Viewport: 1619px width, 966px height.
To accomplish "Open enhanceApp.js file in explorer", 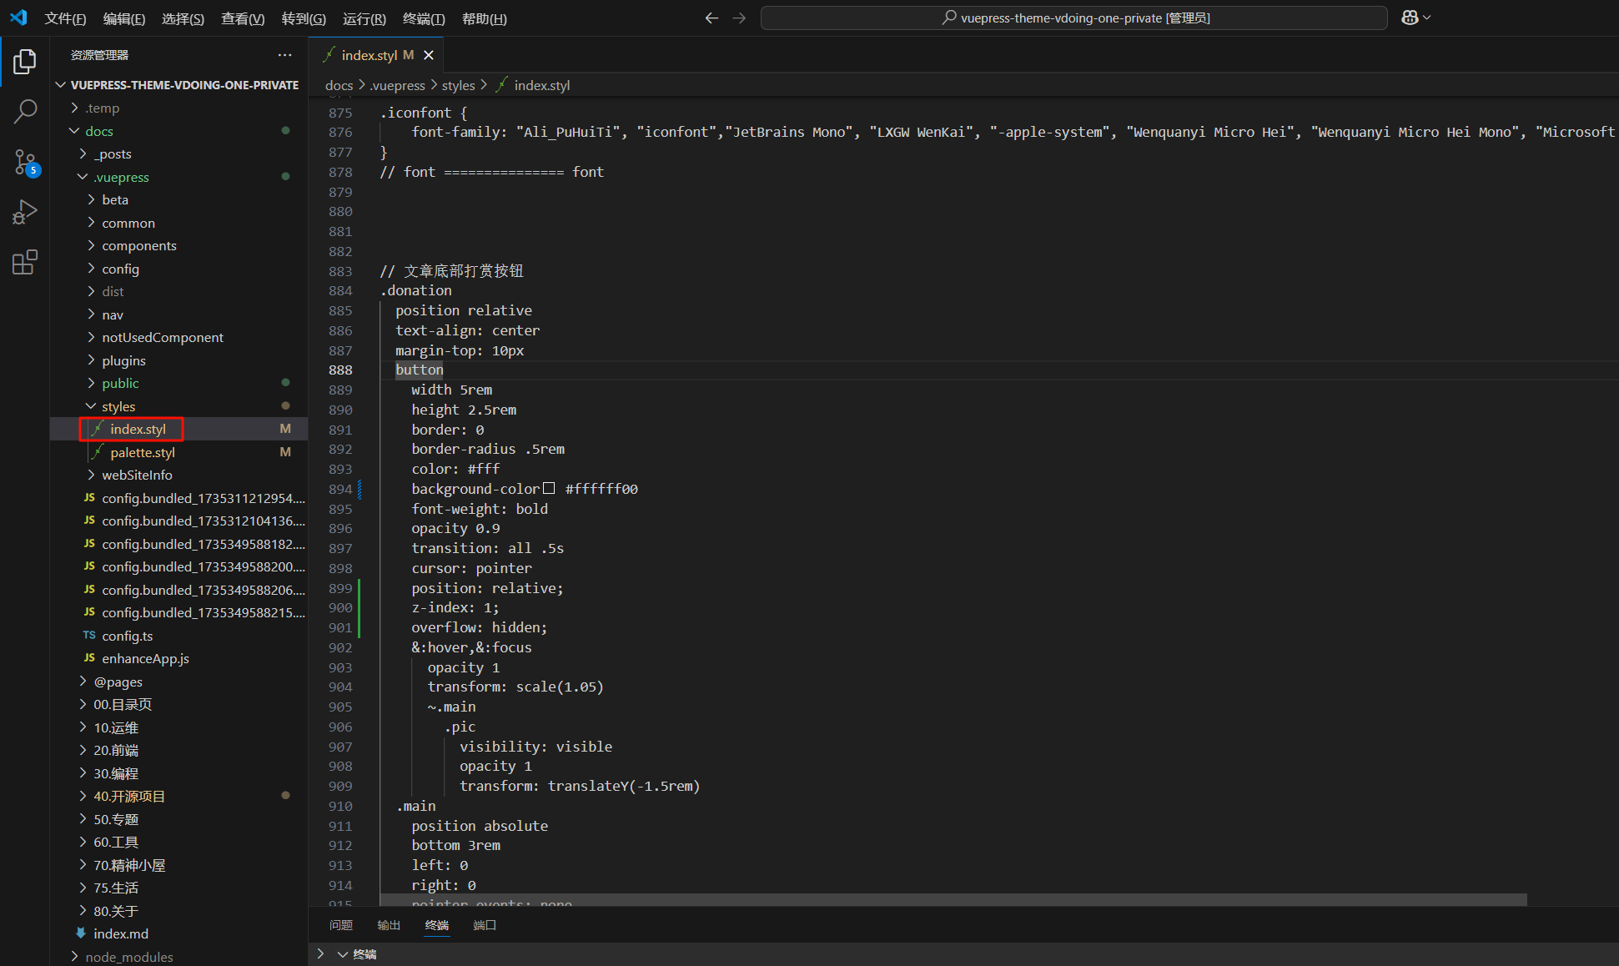I will [x=145, y=658].
